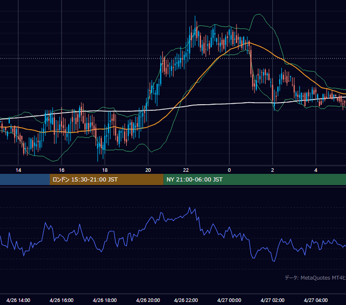Click the hour label 0 on the upper time axis
Screen dimensions: 346x305
(x=229, y=170)
